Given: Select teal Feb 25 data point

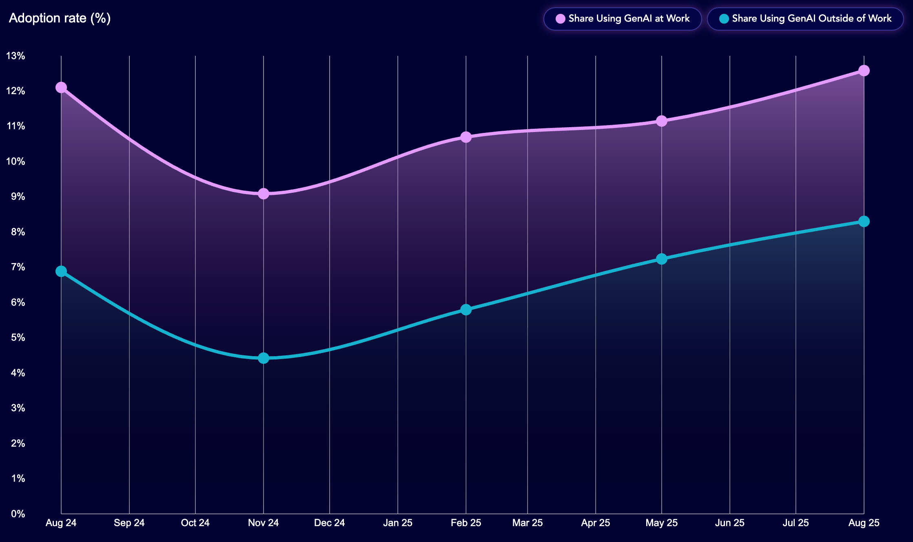Looking at the screenshot, I should 466,310.
